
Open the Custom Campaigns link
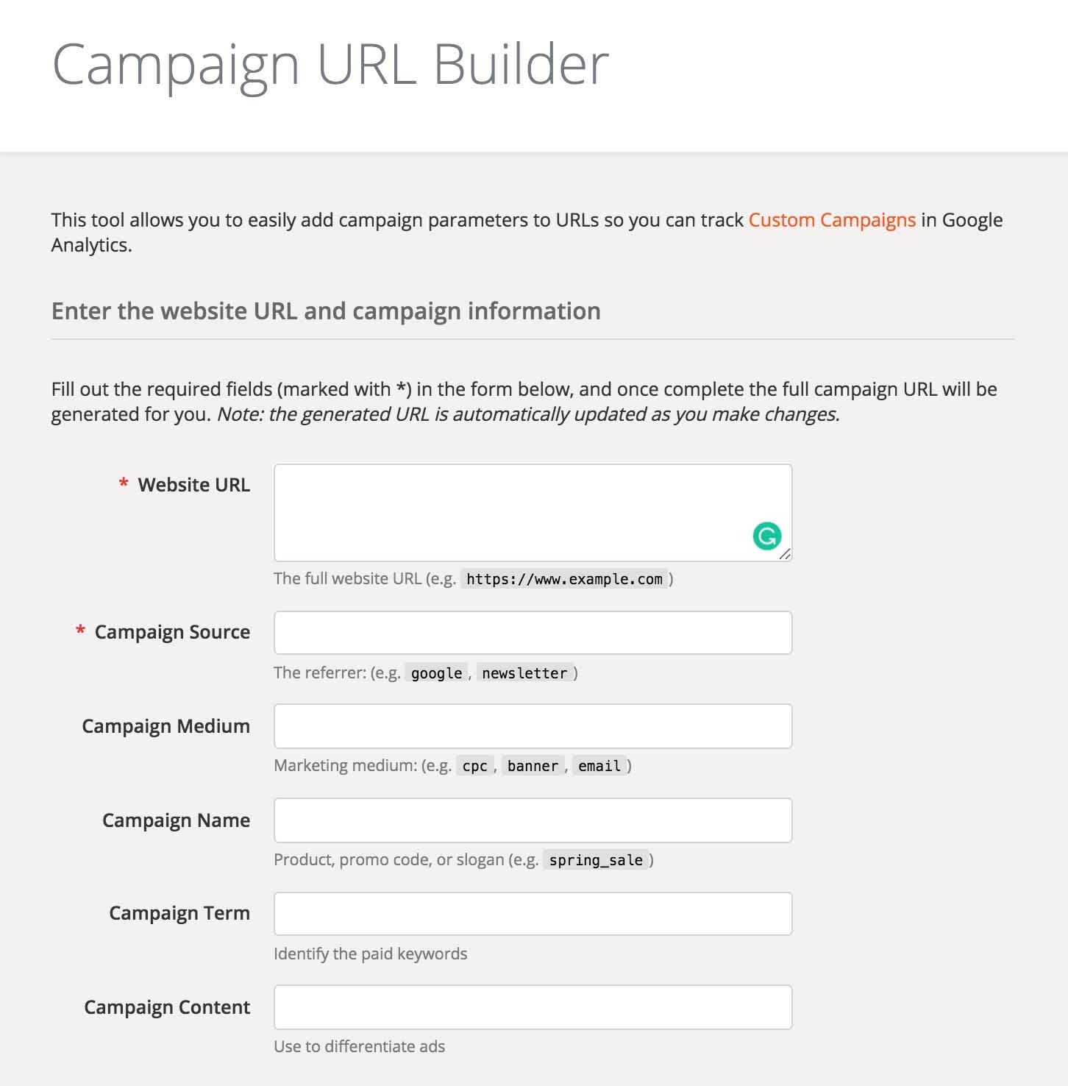[x=832, y=220]
